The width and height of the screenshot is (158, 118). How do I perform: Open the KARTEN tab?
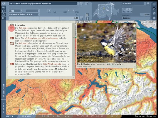click(x=9, y=116)
